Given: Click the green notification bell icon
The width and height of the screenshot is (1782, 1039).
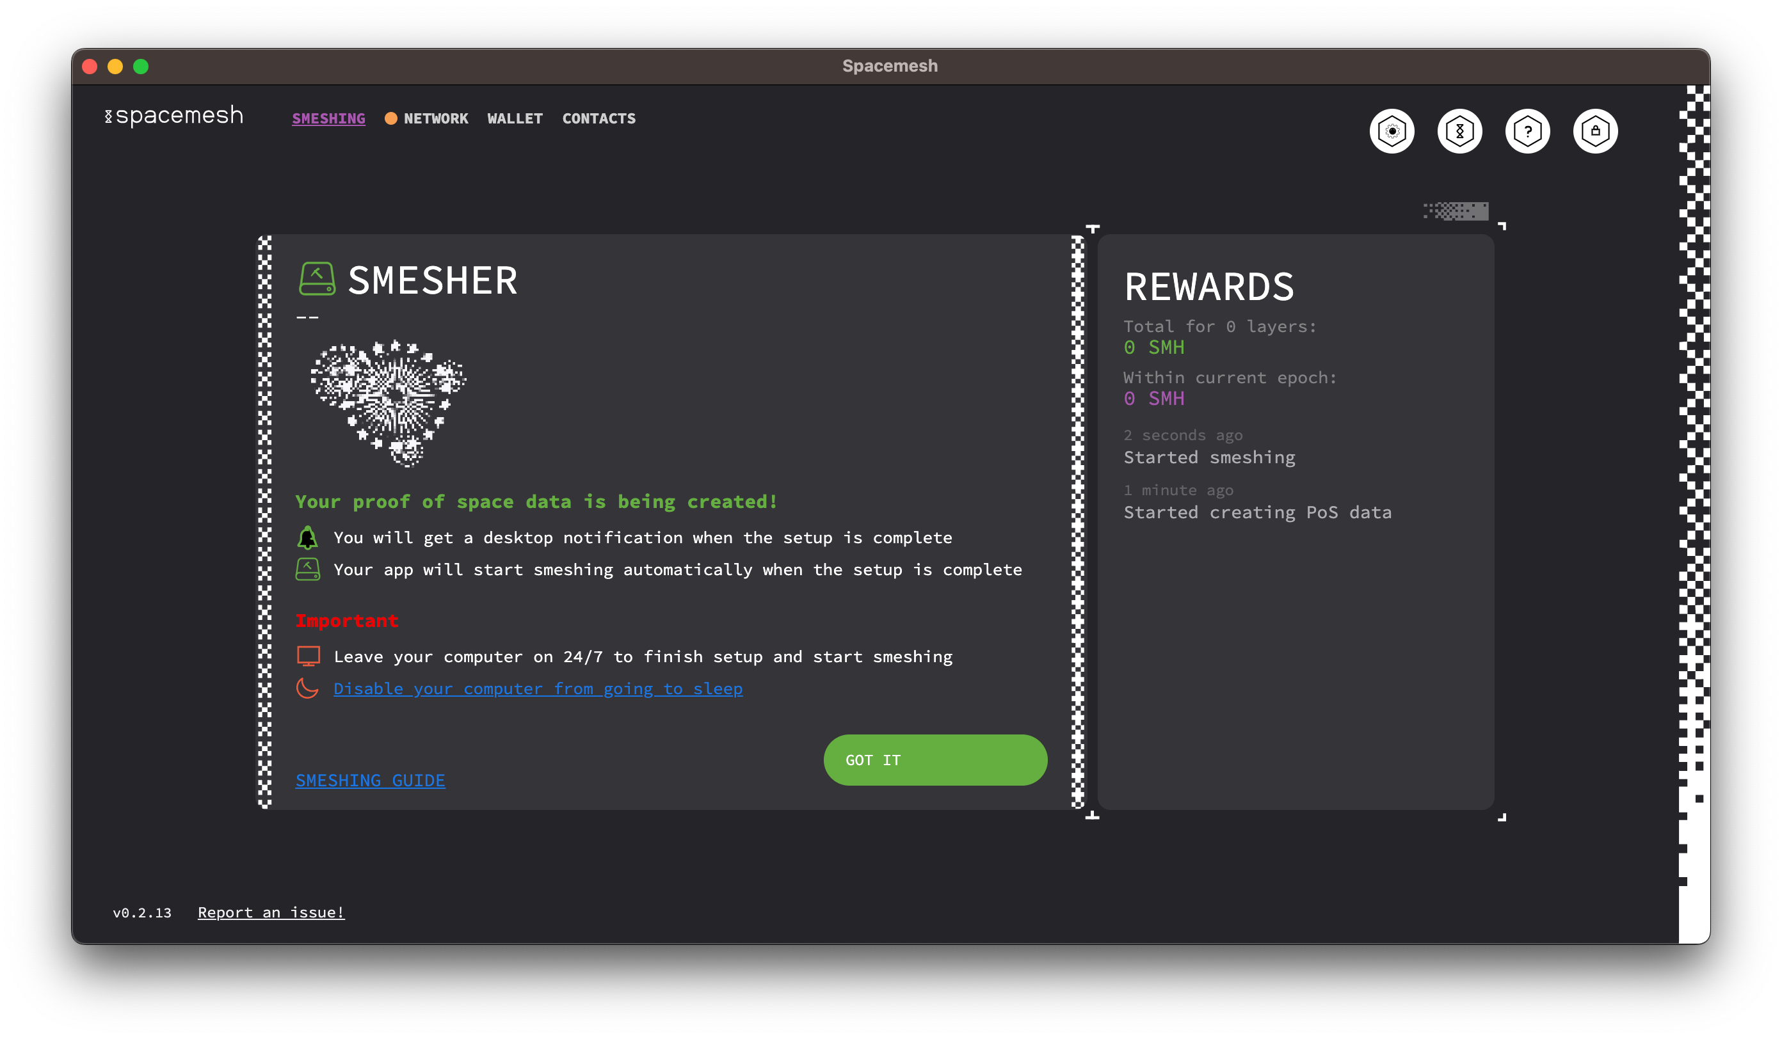Looking at the screenshot, I should 308,538.
